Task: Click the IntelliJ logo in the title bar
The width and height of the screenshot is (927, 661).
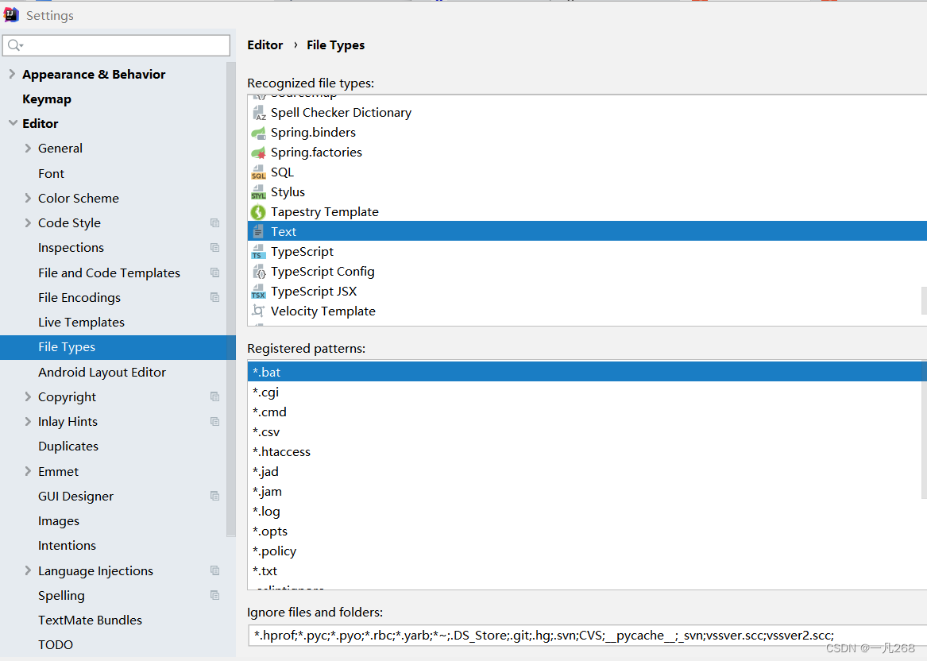Action: (10, 14)
